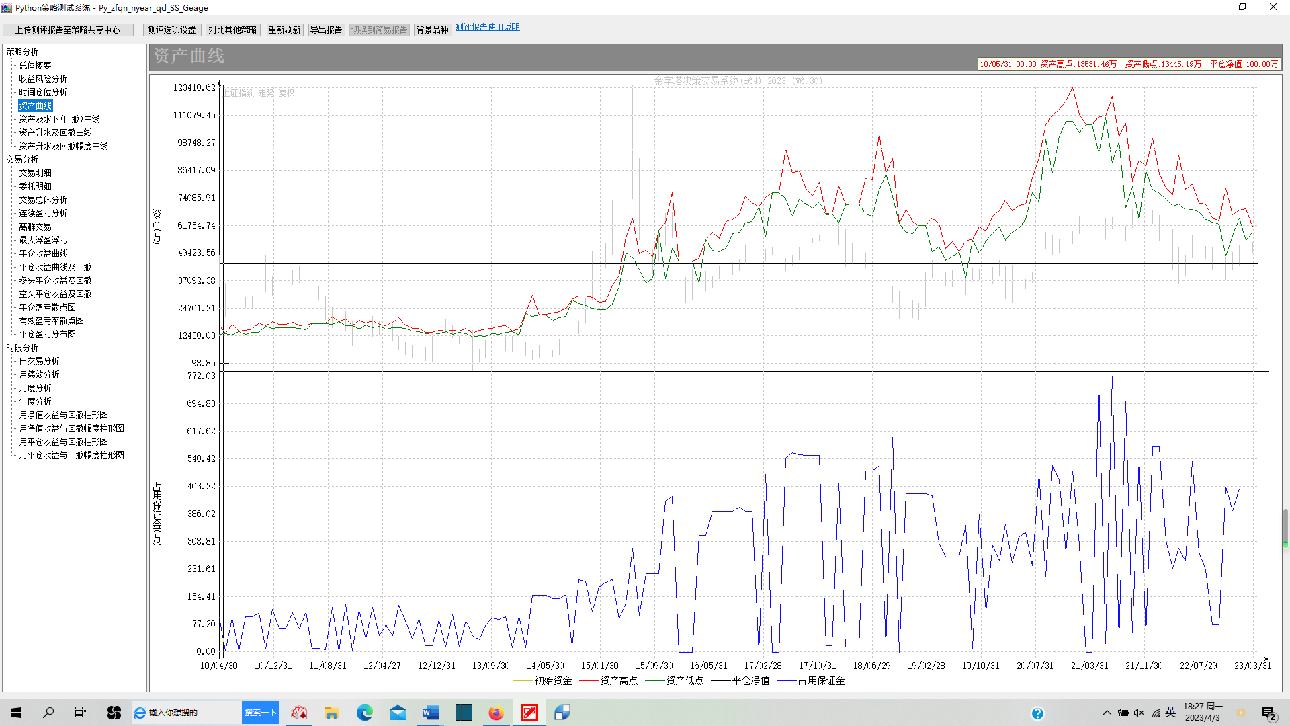Open red chart application taskbar icon
Screen dimensions: 1290x726
529,713
